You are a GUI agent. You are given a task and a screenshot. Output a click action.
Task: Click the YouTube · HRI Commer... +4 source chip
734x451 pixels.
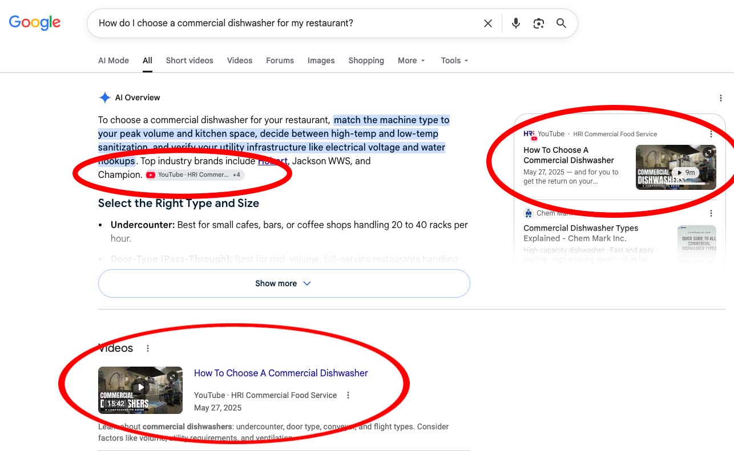pyautogui.click(x=195, y=175)
